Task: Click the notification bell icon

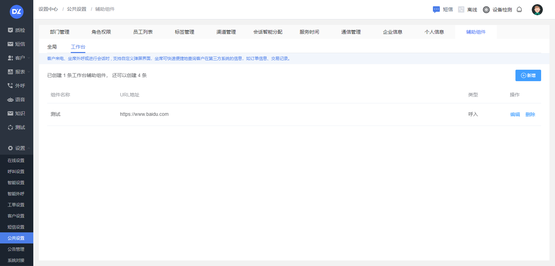Action: 519,10
